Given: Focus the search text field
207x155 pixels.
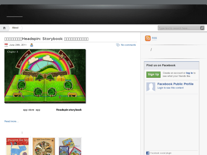Looking at the screenshot, I should 179,28.
